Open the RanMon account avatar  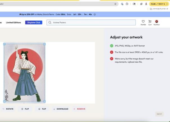pos(157,23)
